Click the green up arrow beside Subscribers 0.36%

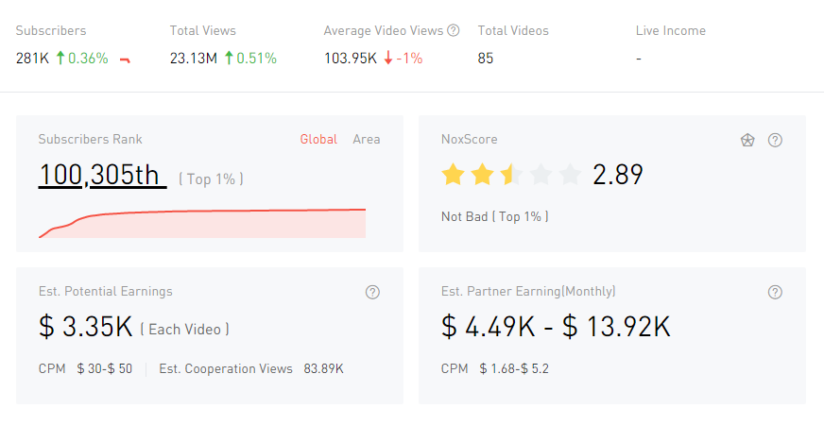(60, 59)
